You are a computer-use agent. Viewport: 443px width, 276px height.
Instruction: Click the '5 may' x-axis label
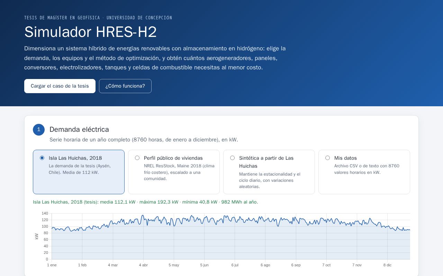pos(174,265)
